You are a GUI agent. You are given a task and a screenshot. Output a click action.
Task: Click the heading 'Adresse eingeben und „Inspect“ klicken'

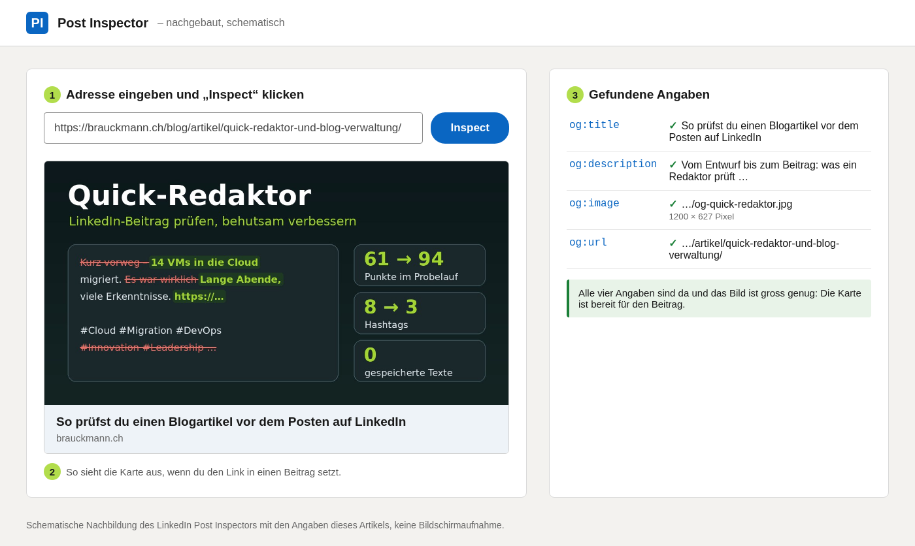[x=185, y=95]
